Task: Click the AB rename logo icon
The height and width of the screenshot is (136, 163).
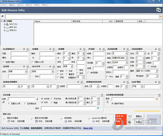Action: pos(158,10)
